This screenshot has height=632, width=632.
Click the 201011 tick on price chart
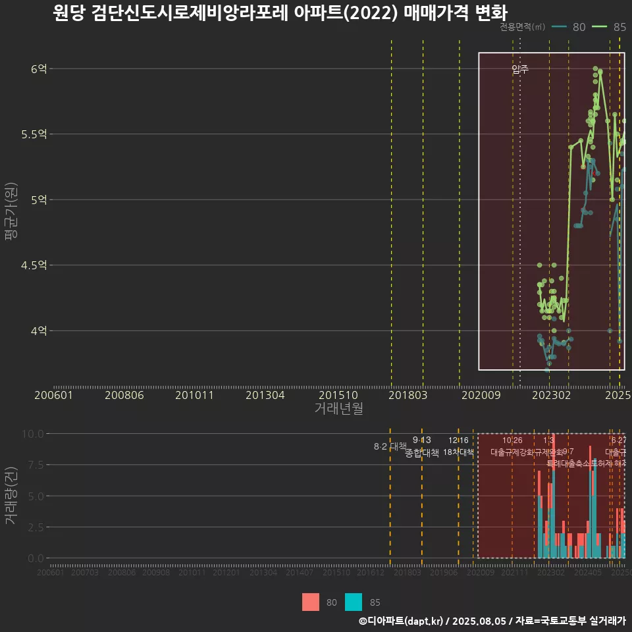[194, 395]
